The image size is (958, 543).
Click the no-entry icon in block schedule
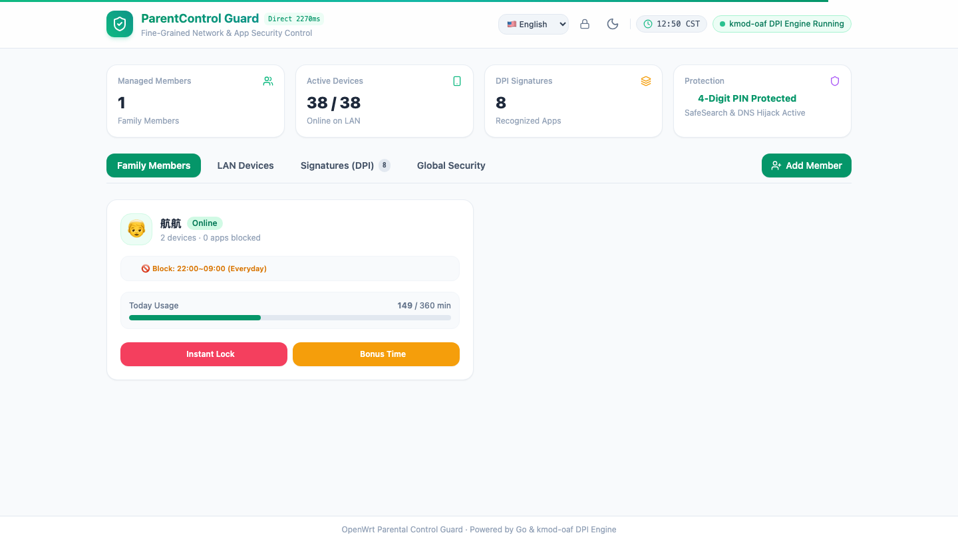[x=146, y=269]
